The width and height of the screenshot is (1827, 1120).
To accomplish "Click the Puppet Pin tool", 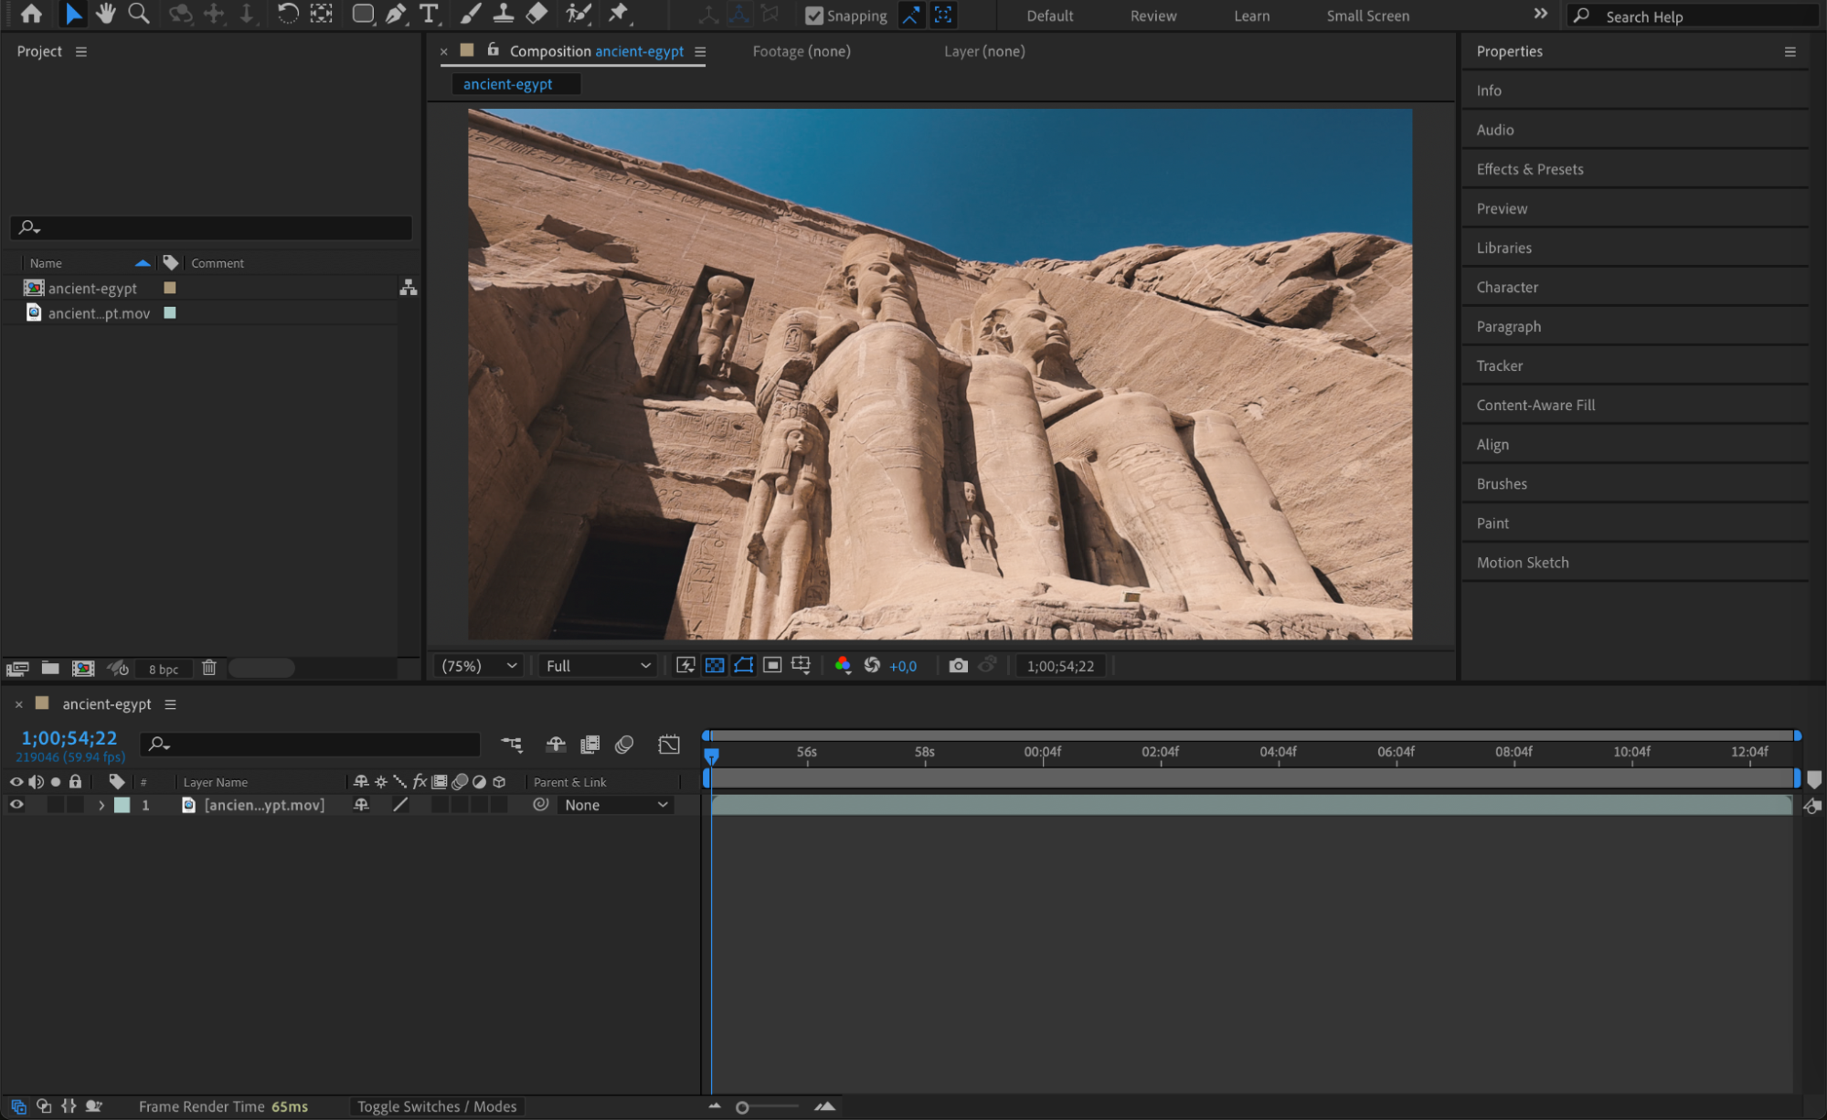I will click(x=619, y=14).
